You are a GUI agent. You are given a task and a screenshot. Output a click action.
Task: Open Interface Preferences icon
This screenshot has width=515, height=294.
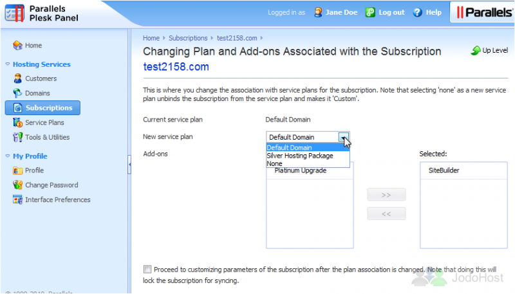(x=17, y=199)
